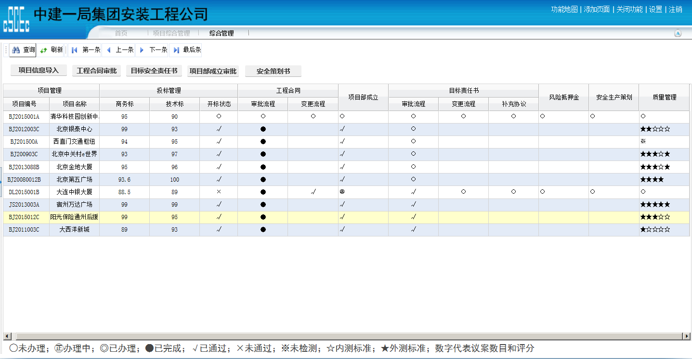Click 技术标 value 100 for 北京第五广场

point(175,179)
